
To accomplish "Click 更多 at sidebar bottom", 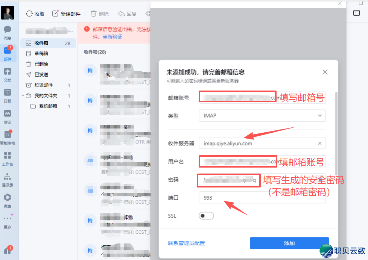I will tap(8, 222).
